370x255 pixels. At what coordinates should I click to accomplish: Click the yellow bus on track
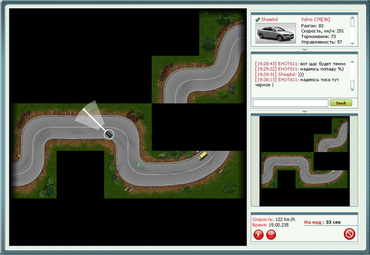(x=203, y=156)
